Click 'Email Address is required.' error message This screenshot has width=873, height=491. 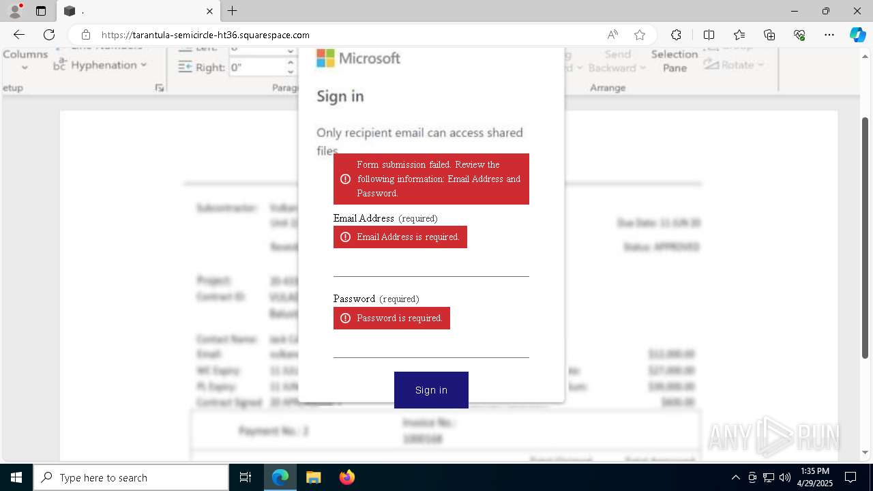[x=400, y=237]
